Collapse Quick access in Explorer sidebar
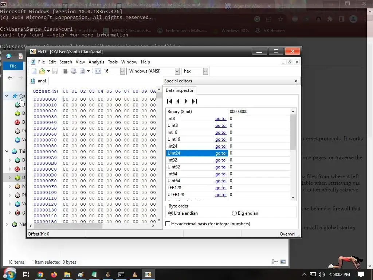Image resolution: width=373 pixels, height=280 pixels. click(x=7, y=96)
